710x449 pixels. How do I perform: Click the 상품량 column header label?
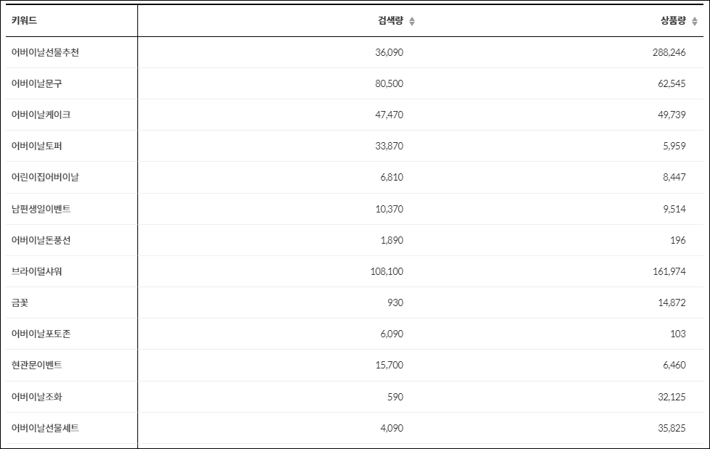(674, 20)
